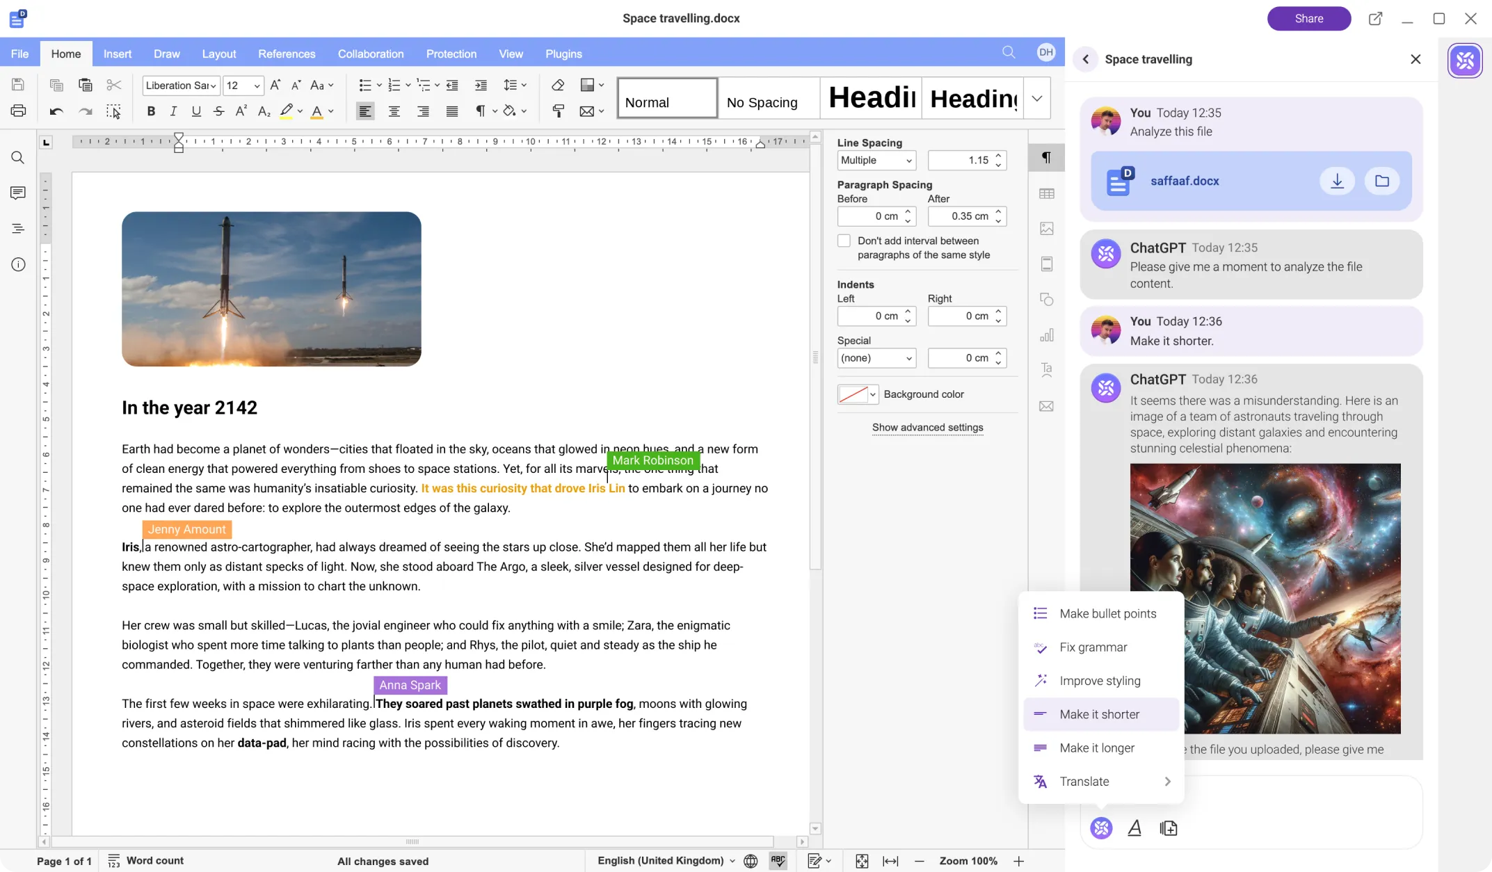This screenshot has width=1492, height=872.
Task: Click the Show advanced settings link
Action: pos(927,428)
